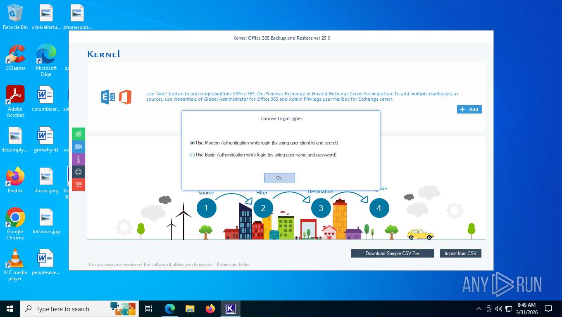Click step 1 Source circle
The height and width of the screenshot is (317, 562).
[x=206, y=208]
